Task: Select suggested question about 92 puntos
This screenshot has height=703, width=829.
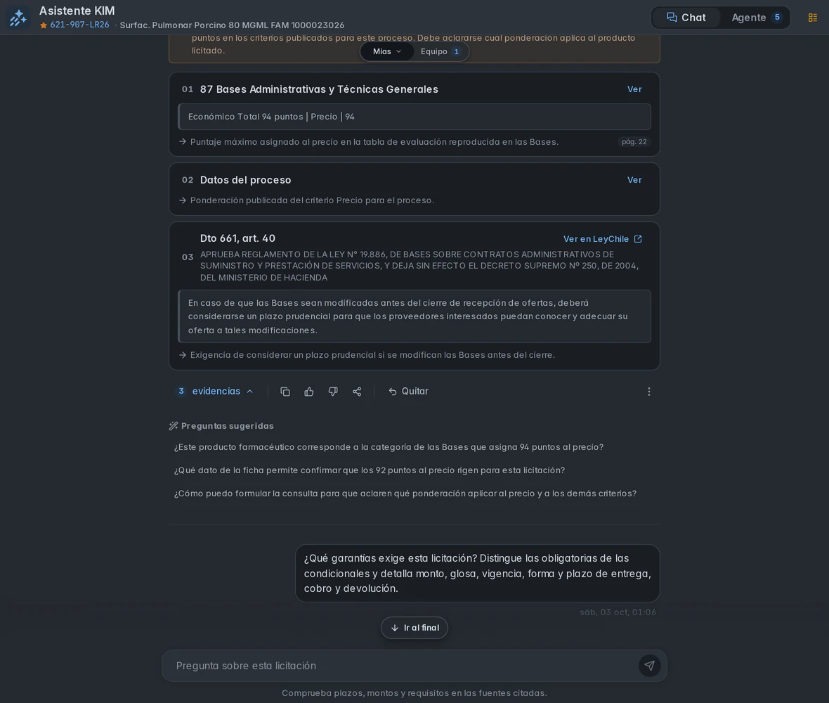Action: click(369, 470)
